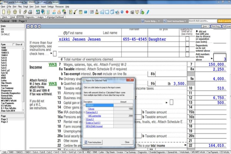Click the split-page toolbar icon
Viewport: 231px width, 154px height.
pos(9,12)
